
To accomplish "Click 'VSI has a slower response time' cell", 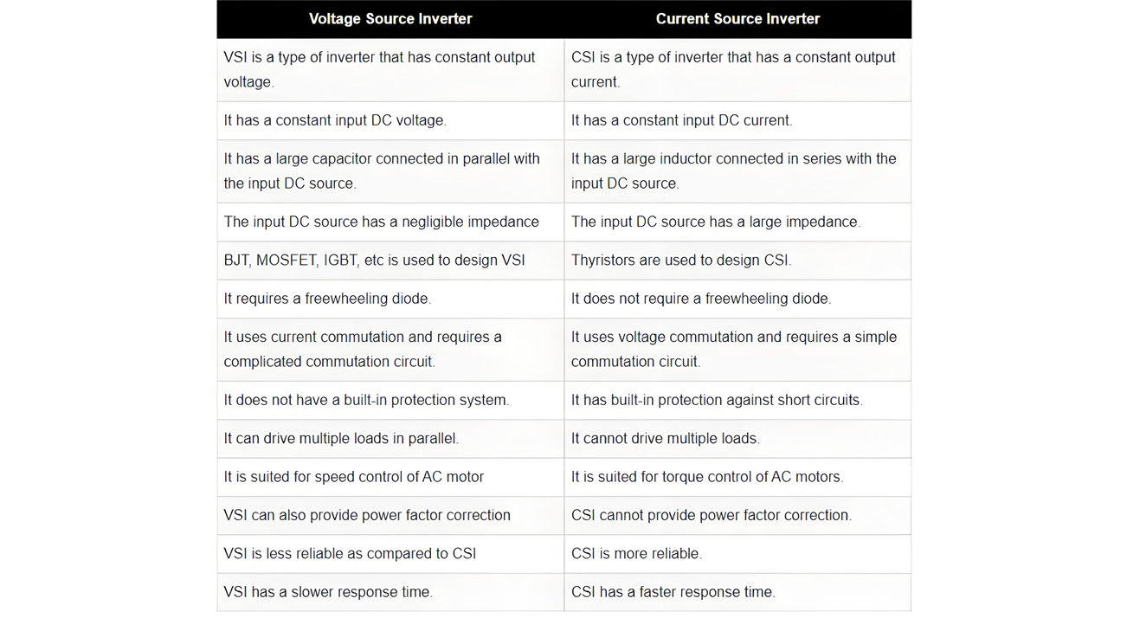I will tap(390, 592).
